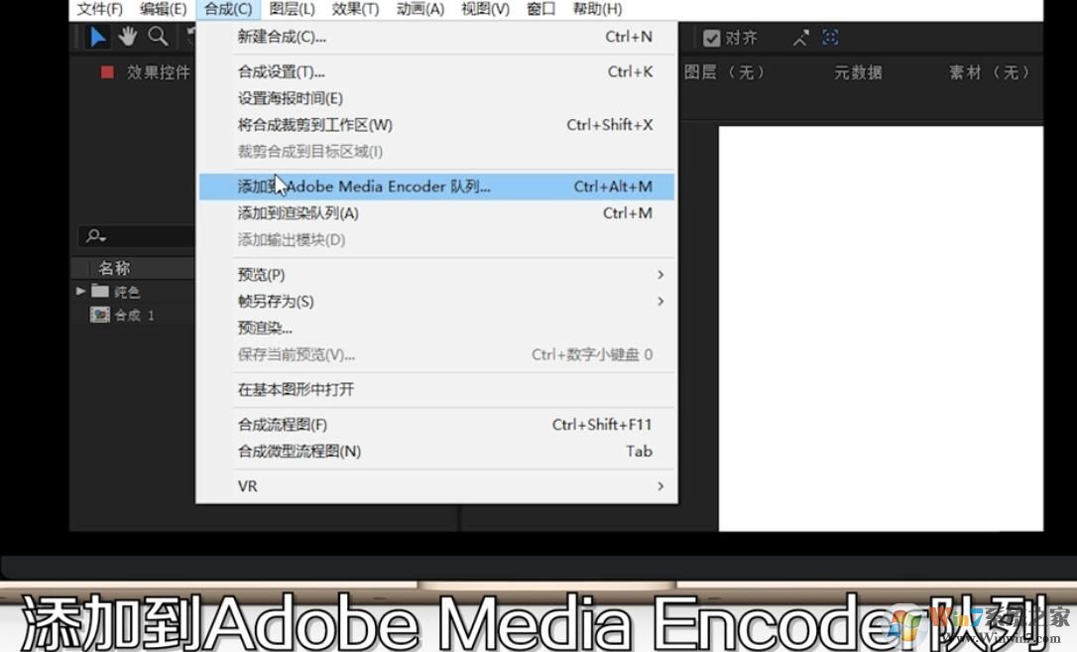The width and height of the screenshot is (1077, 652).
Task: Click inside the project search input field
Action: [149, 235]
